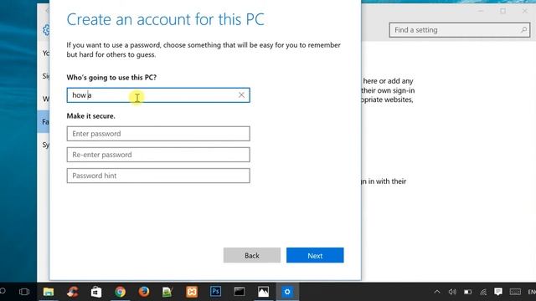This screenshot has width=536, height=301.
Task: Click the taskbar search circle icon
Action: tap(3, 291)
